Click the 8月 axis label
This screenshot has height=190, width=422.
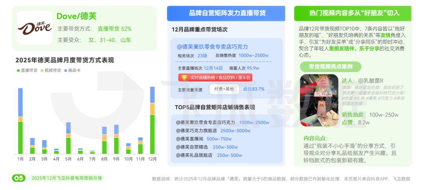click(104, 158)
